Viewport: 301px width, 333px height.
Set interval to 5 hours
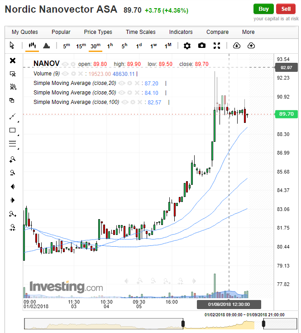click(124, 46)
